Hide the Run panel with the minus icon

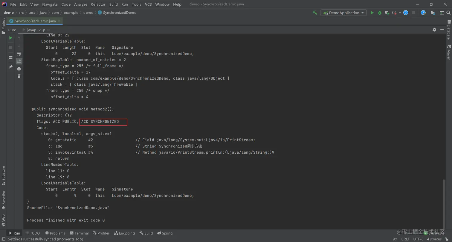[x=442, y=30]
